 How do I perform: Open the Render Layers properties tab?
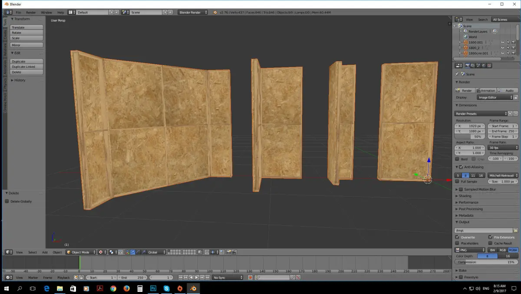coord(473,66)
